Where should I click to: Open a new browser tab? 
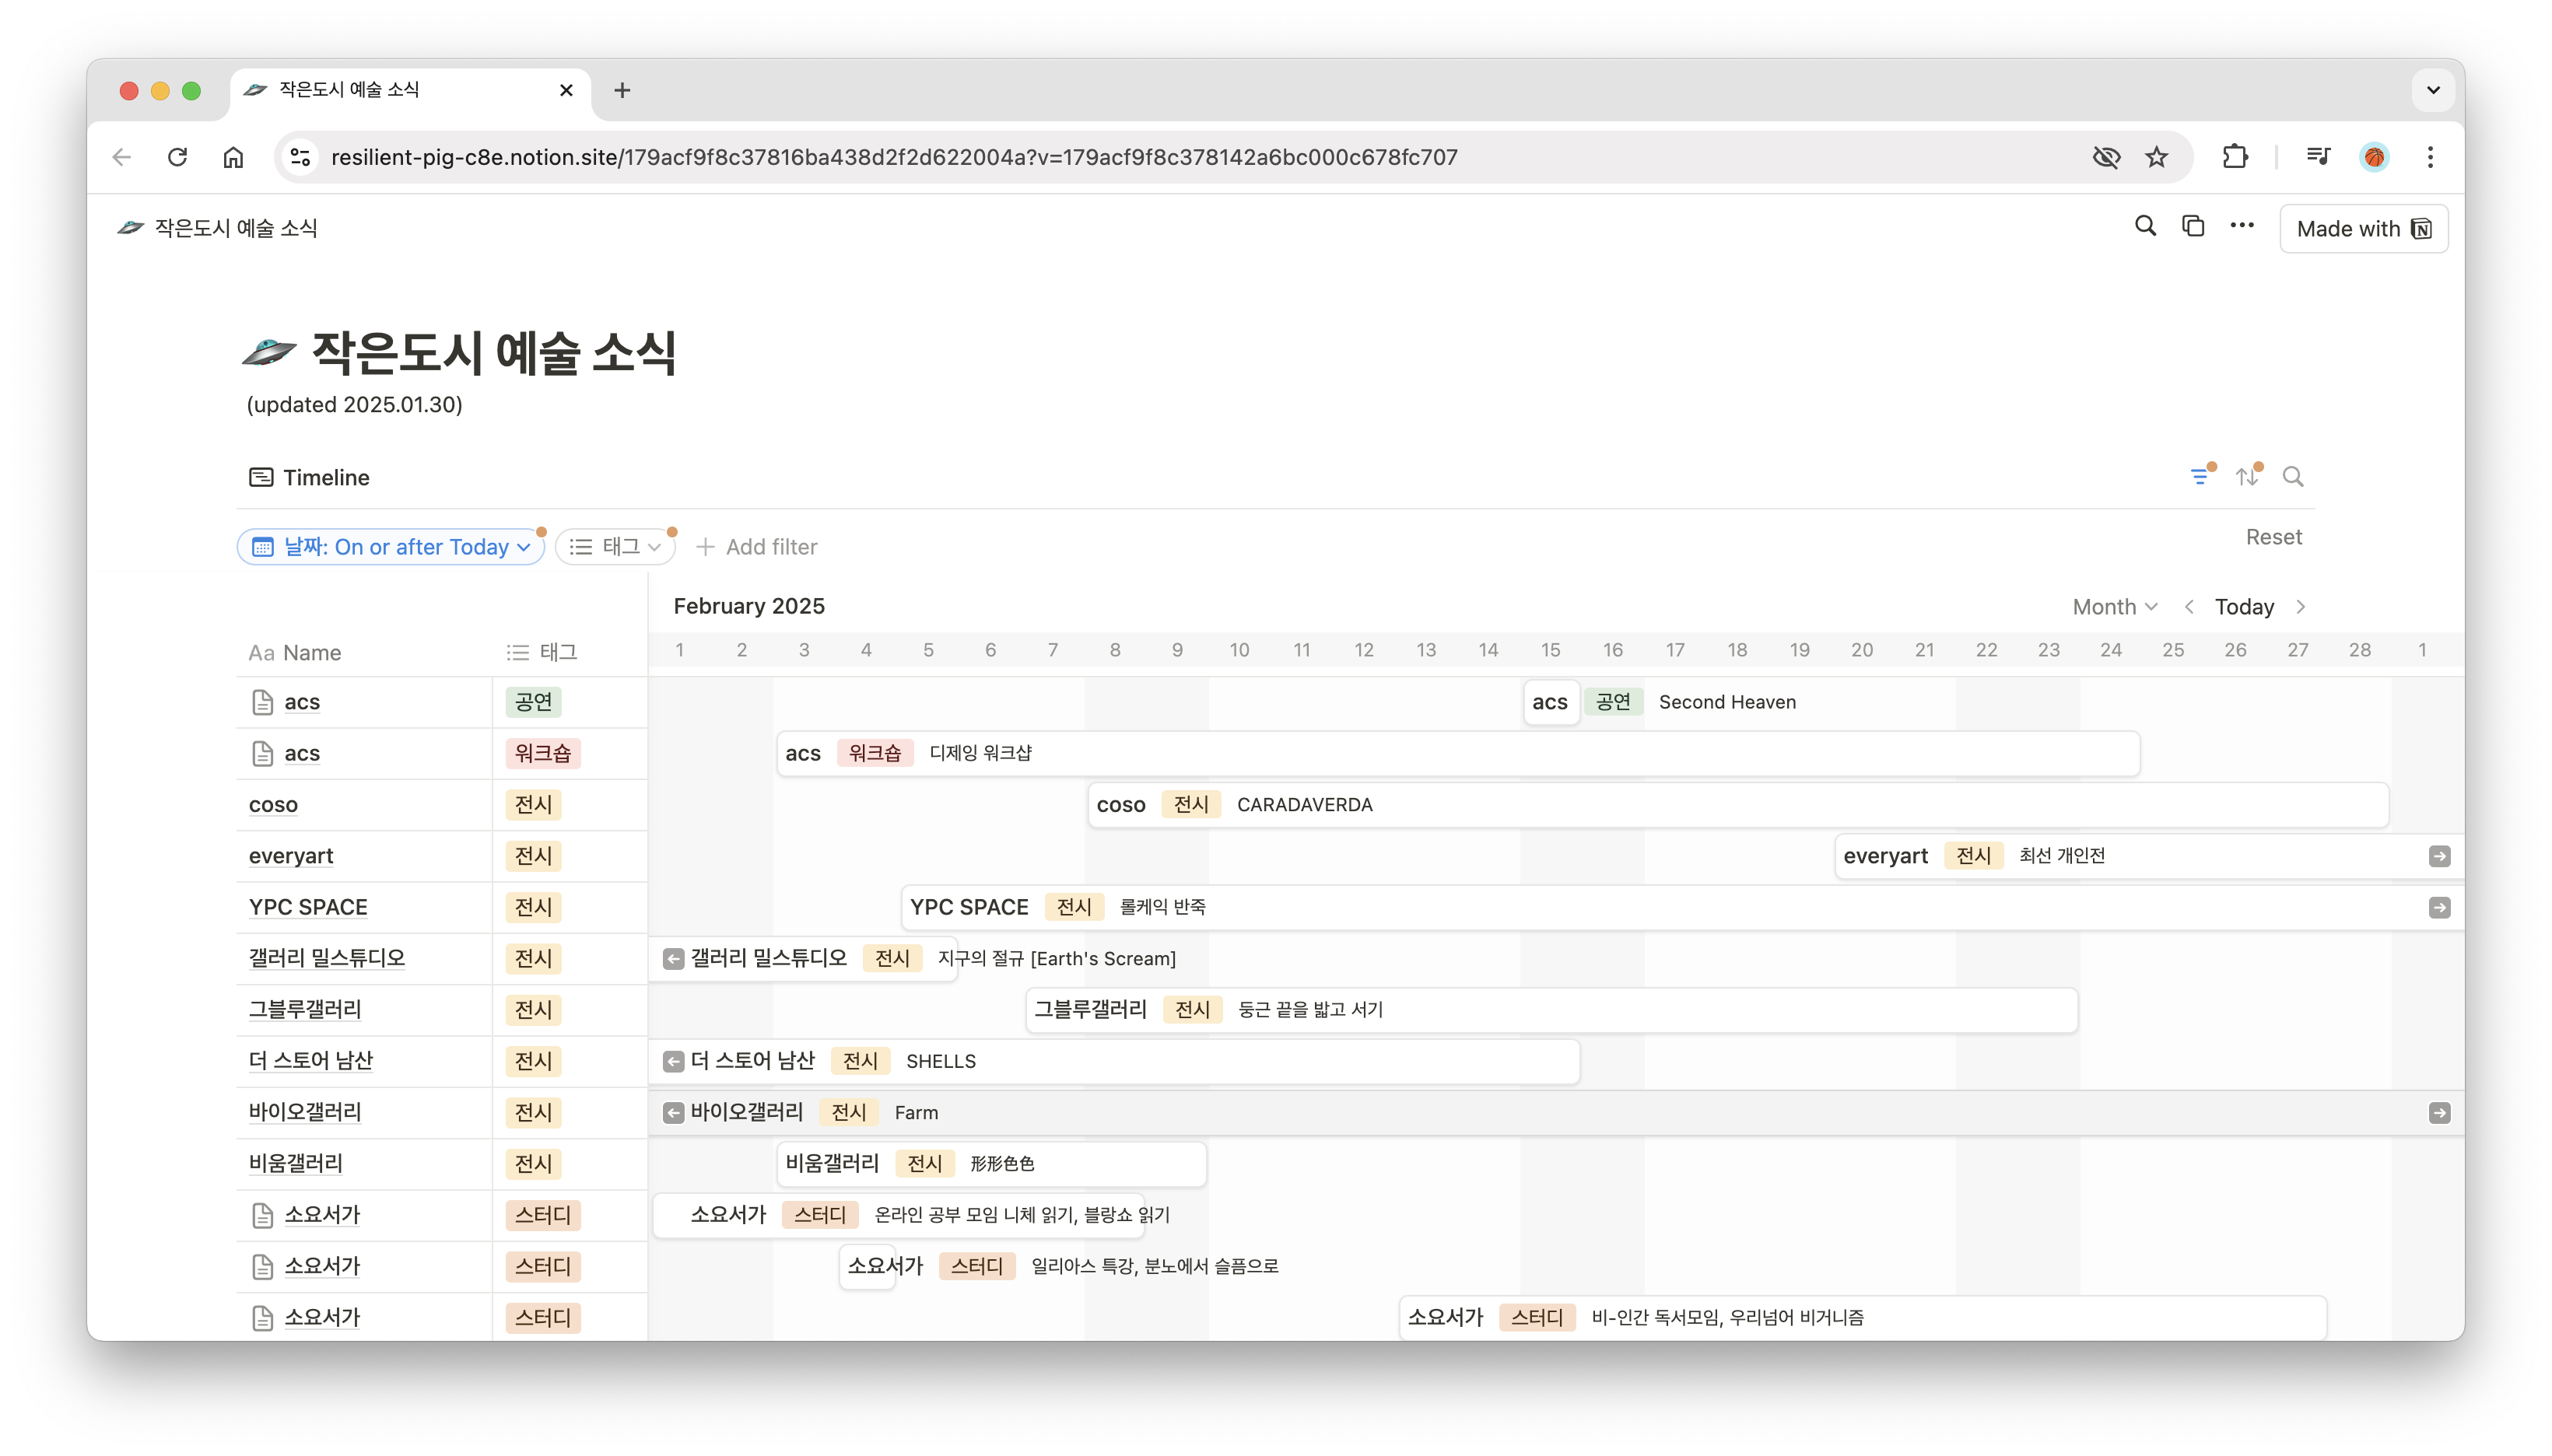click(x=622, y=90)
